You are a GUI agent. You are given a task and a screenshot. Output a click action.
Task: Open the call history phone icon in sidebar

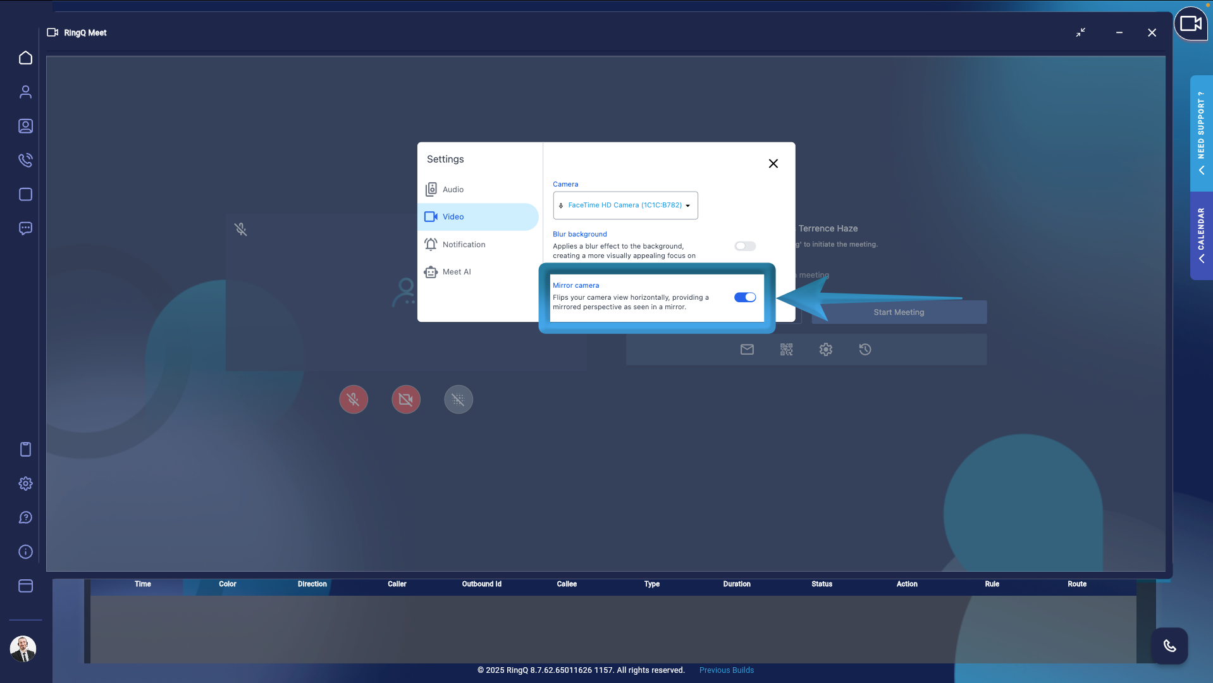[x=25, y=160]
